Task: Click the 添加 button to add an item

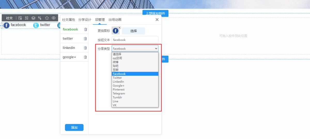Action: point(74,127)
